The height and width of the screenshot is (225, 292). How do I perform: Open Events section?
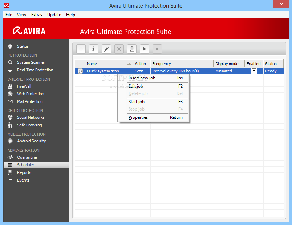point(23,180)
